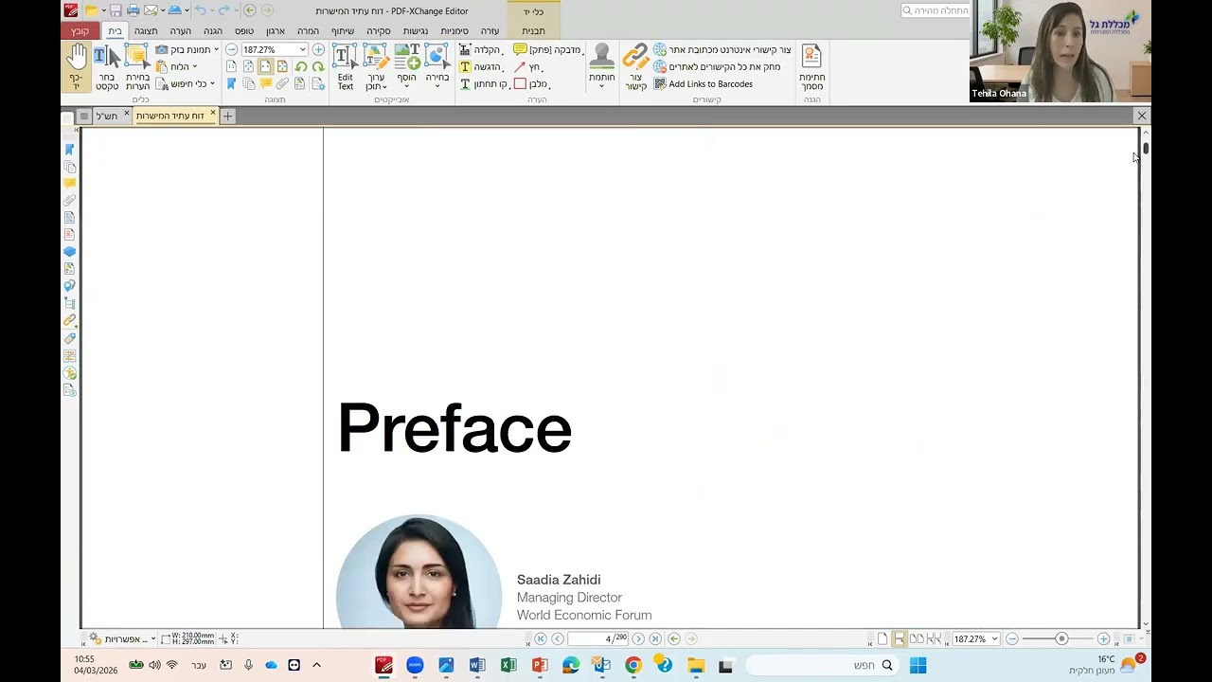Open a new document tab with plus button
The width and height of the screenshot is (1212, 682).
tap(227, 116)
